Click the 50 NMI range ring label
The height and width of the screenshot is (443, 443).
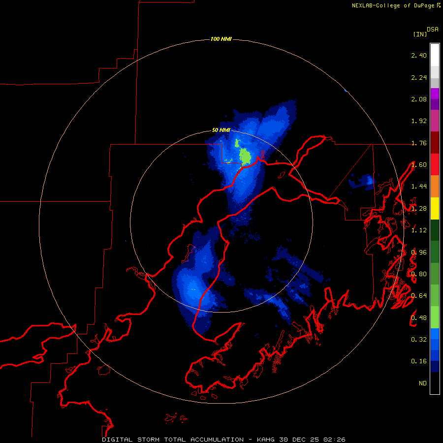click(x=221, y=130)
